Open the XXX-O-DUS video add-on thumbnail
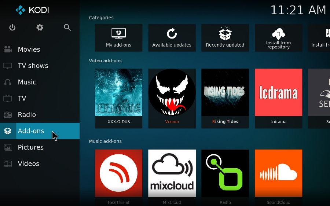Screen dimensions: 330x206 118,92
